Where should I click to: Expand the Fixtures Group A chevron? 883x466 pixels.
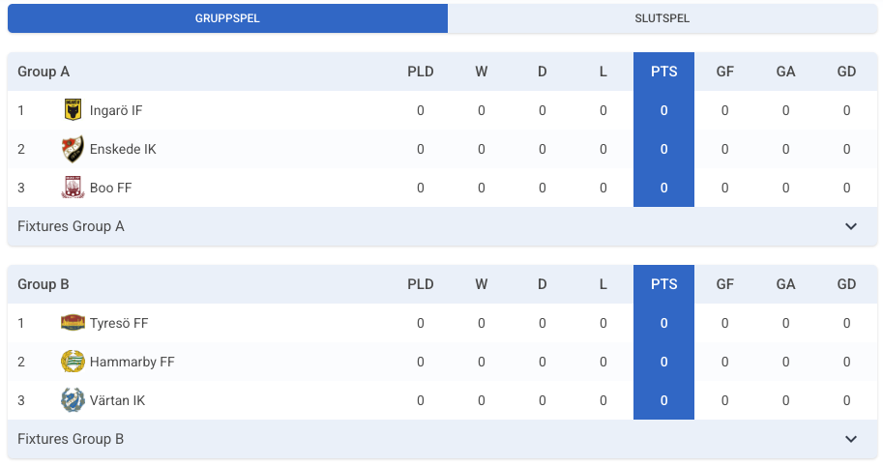click(x=851, y=226)
